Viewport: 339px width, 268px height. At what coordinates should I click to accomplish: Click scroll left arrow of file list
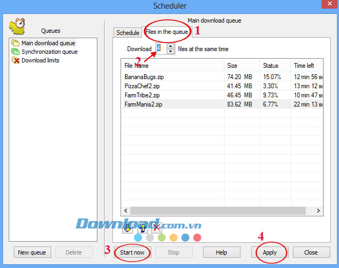coord(126,210)
